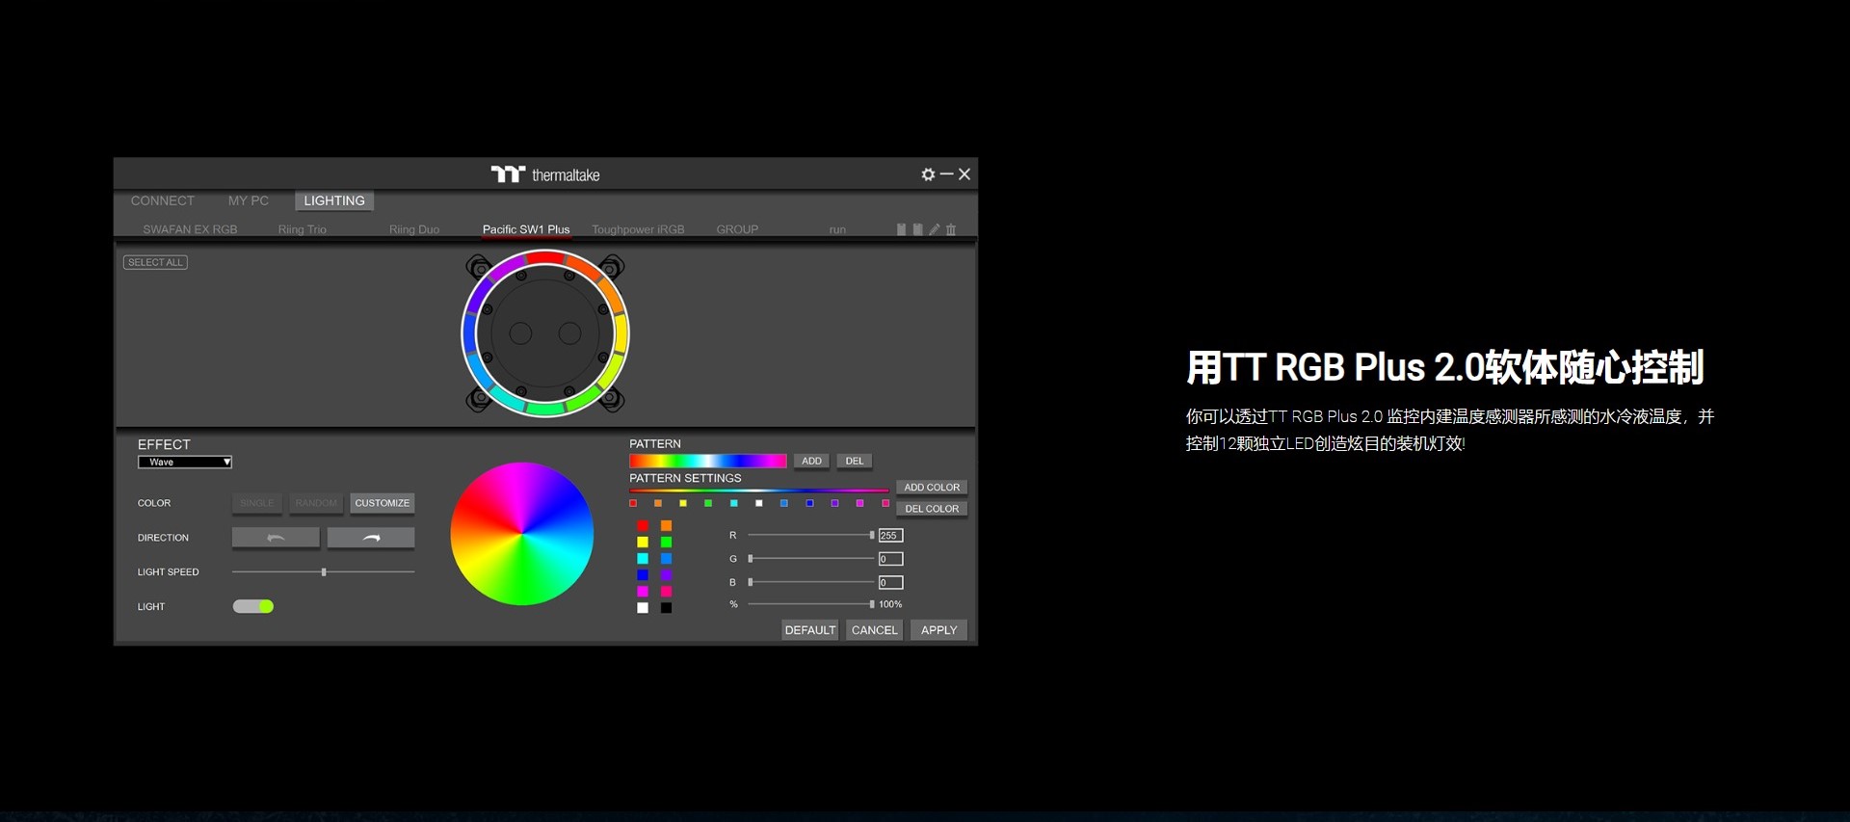Select the yellow preset color swatch
The image size is (1850, 822).
[643, 543]
